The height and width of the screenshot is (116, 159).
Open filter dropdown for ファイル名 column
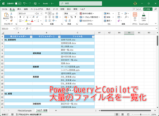coord(93,37)
